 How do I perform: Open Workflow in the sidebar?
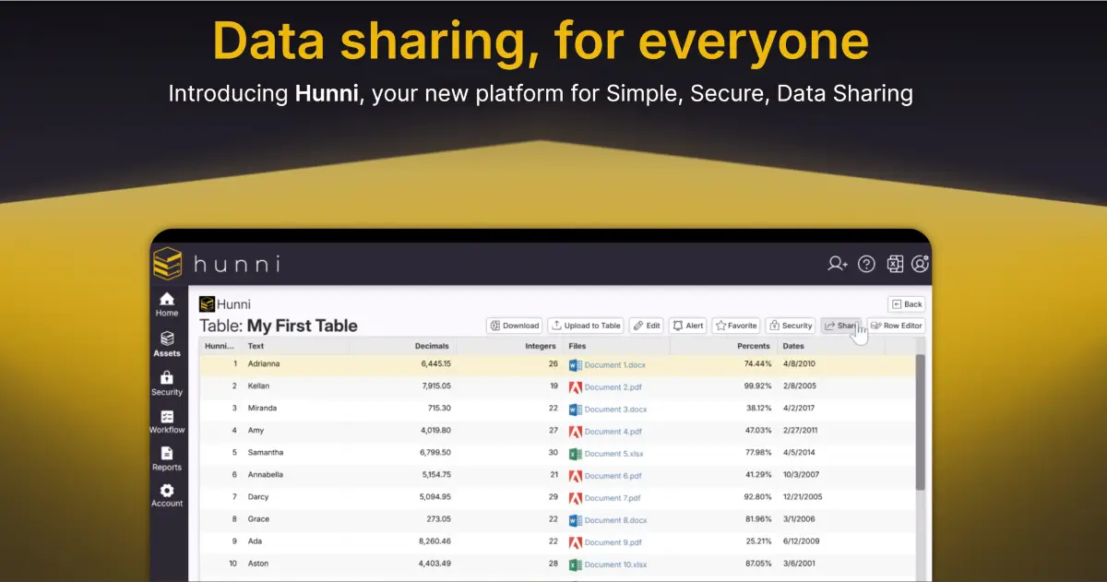click(167, 422)
